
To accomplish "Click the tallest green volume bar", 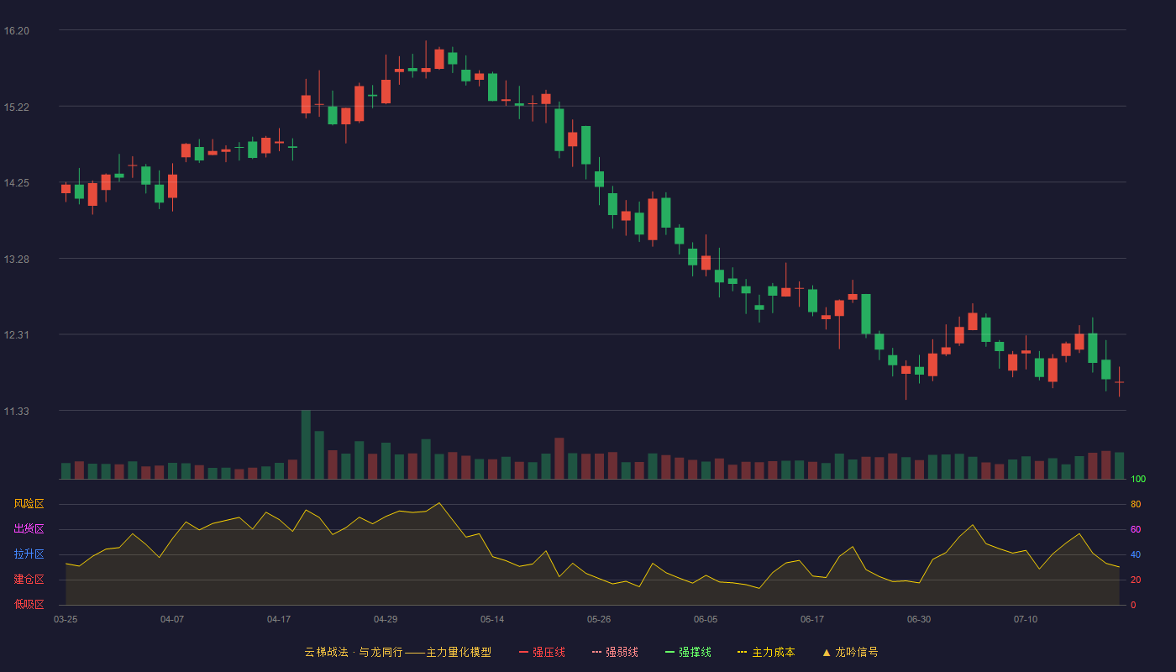I will click(306, 444).
